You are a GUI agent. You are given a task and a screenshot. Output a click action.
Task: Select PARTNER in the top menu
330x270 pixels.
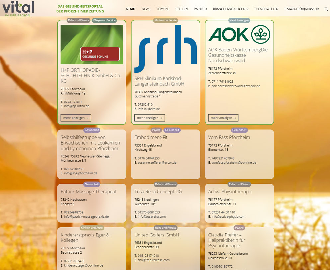201,9
